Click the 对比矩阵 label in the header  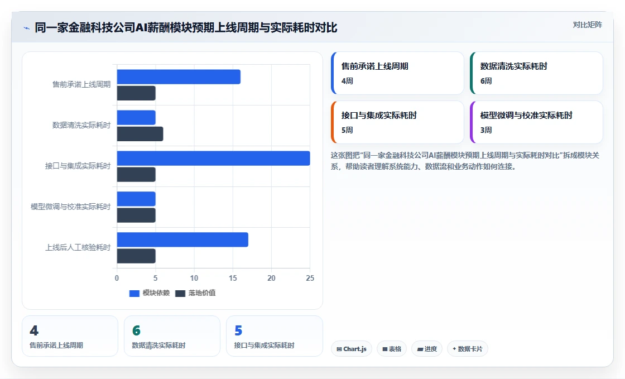(x=587, y=25)
